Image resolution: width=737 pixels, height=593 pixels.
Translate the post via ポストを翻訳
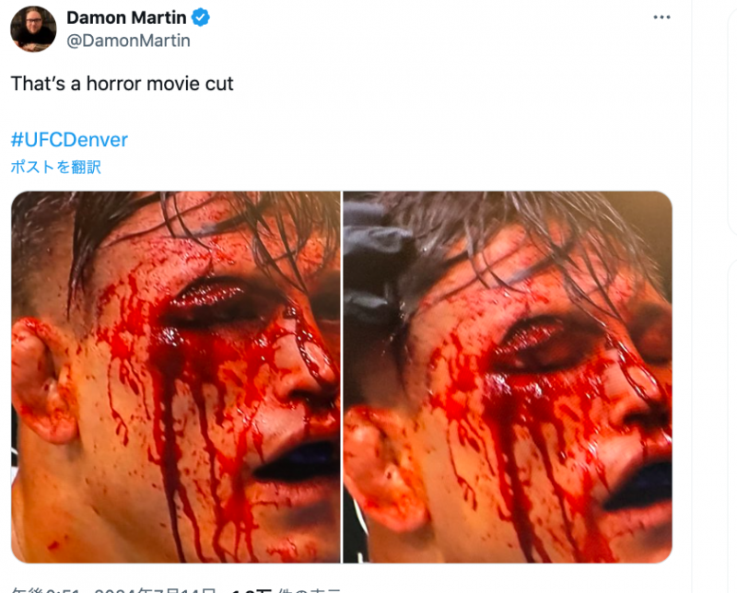tap(55, 167)
